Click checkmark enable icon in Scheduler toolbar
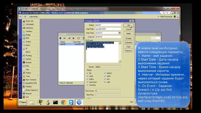Viewport: 201px width, 113px height. click(69, 38)
